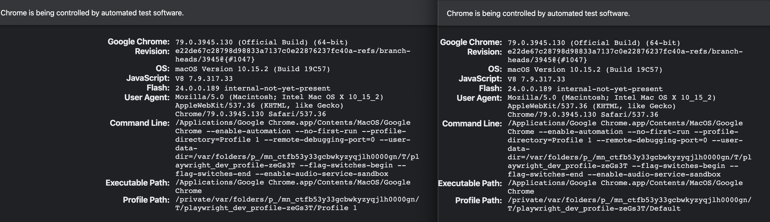Click version 79.0.3945.130 Official Build in left window
This screenshot has height=222, width=770.
262,42
